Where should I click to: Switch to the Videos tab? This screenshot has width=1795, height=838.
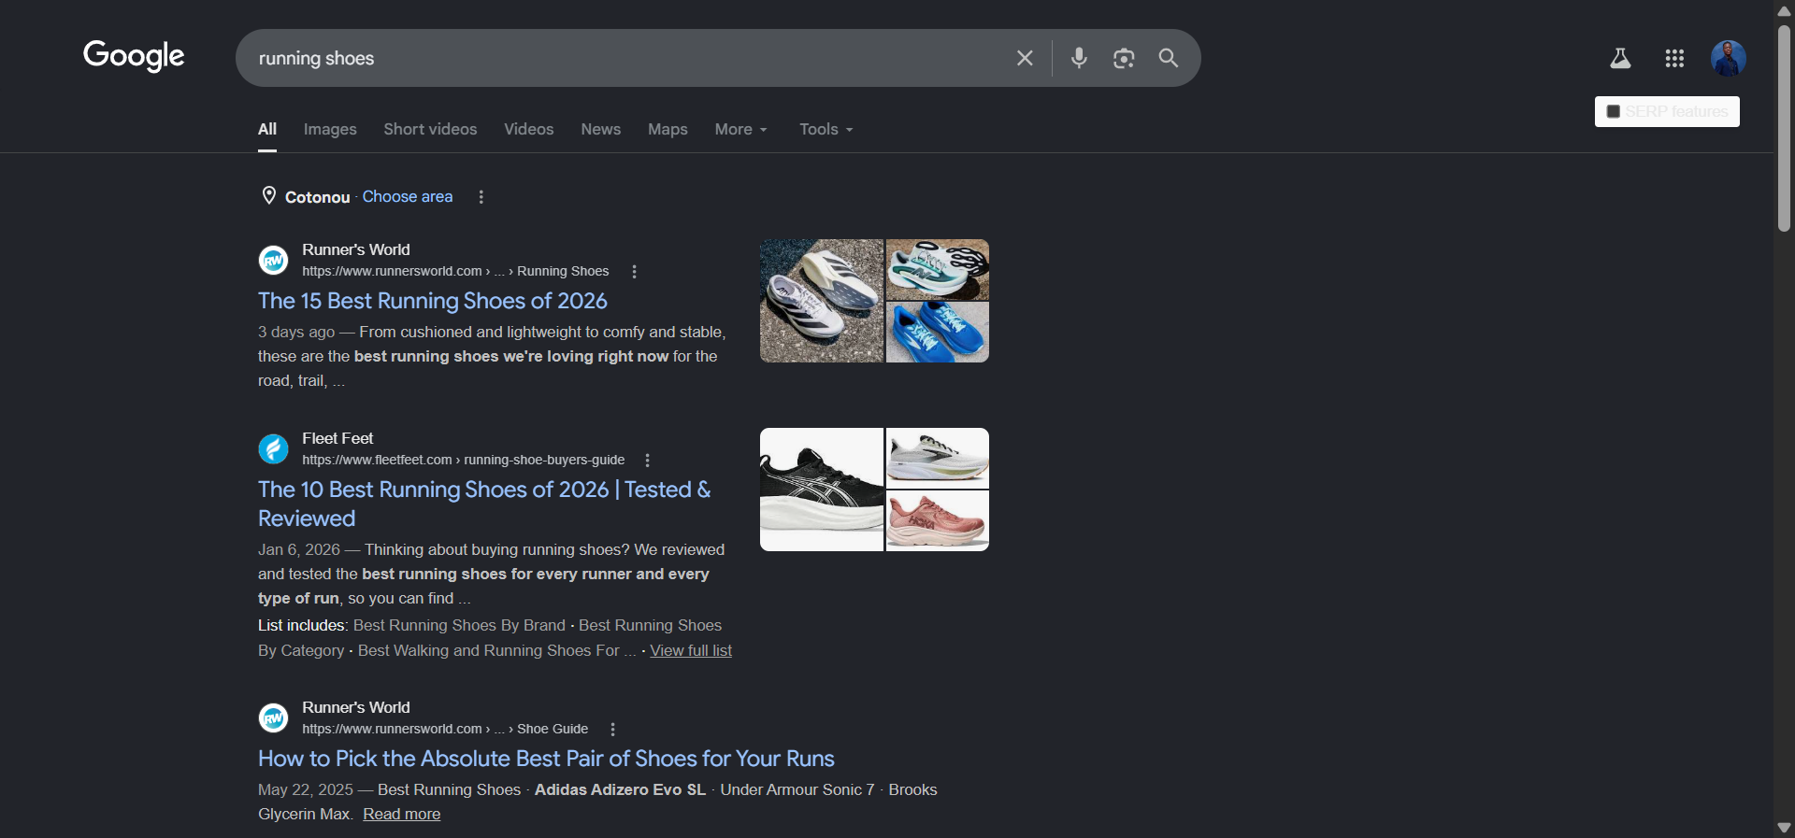tap(529, 129)
